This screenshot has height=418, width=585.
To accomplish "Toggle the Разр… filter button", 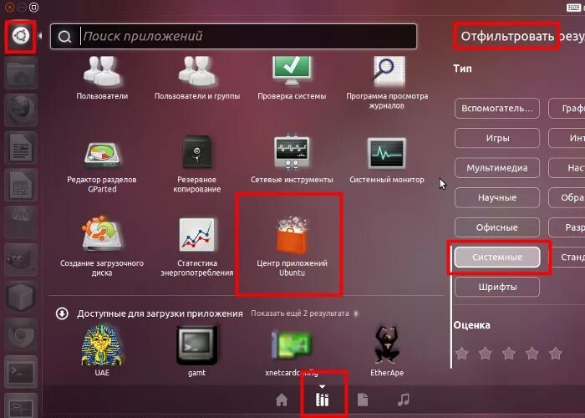I will [567, 227].
